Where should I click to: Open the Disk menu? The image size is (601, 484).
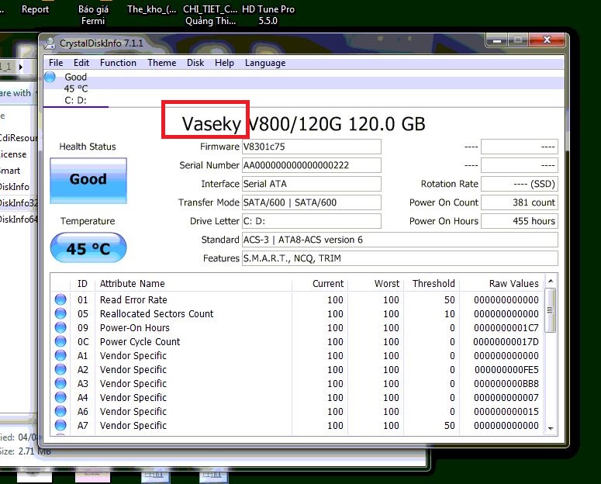[195, 63]
